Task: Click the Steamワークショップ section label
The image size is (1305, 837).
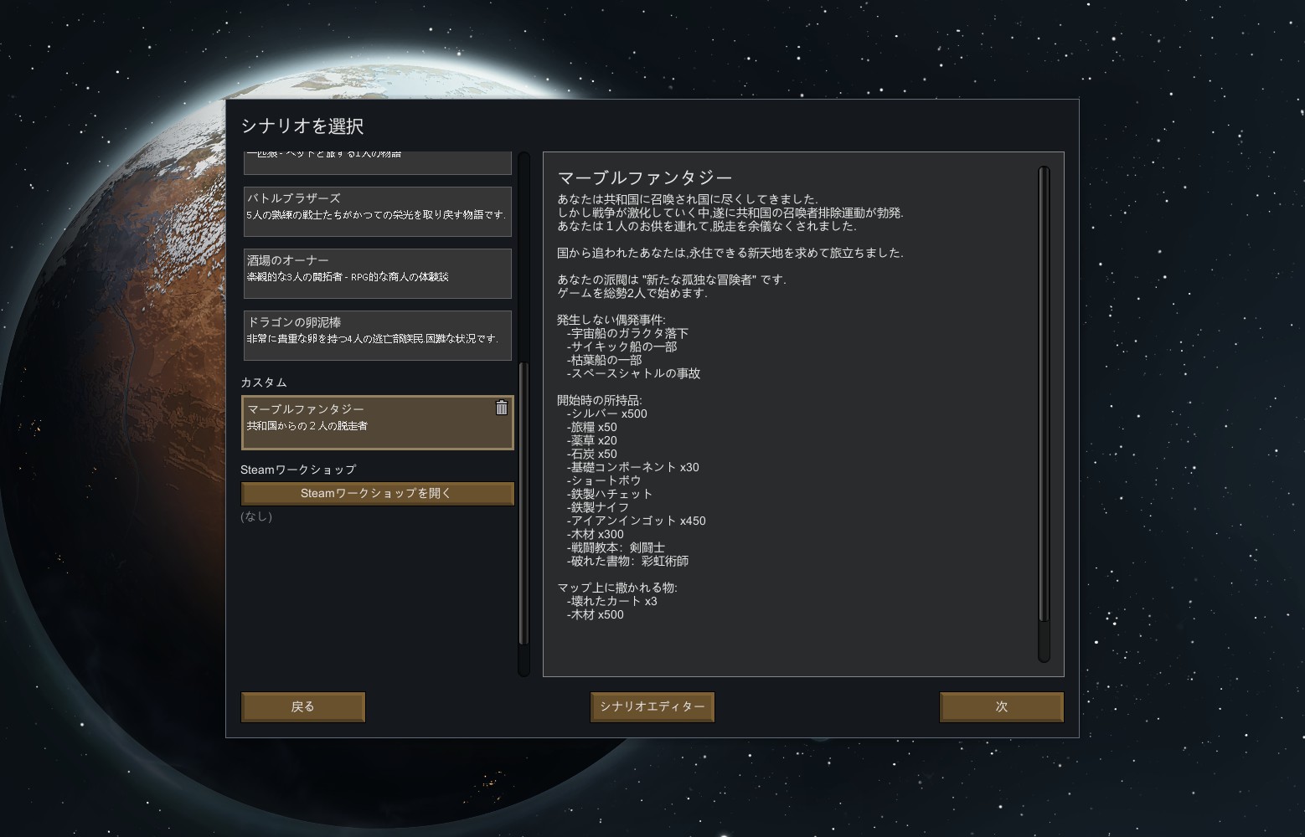Action: pyautogui.click(x=298, y=470)
